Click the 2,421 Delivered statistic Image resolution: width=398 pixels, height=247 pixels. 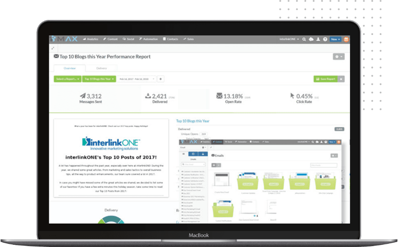coord(160,98)
